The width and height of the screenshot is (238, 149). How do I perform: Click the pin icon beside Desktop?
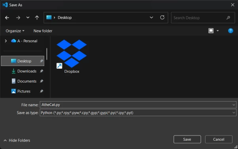[41, 61]
